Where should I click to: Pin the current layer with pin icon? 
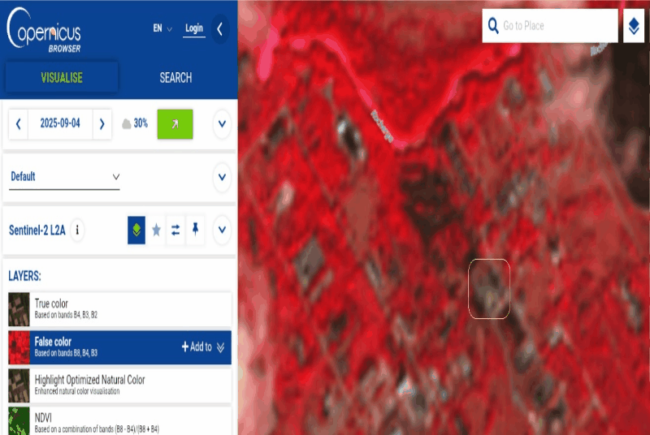[x=195, y=230]
